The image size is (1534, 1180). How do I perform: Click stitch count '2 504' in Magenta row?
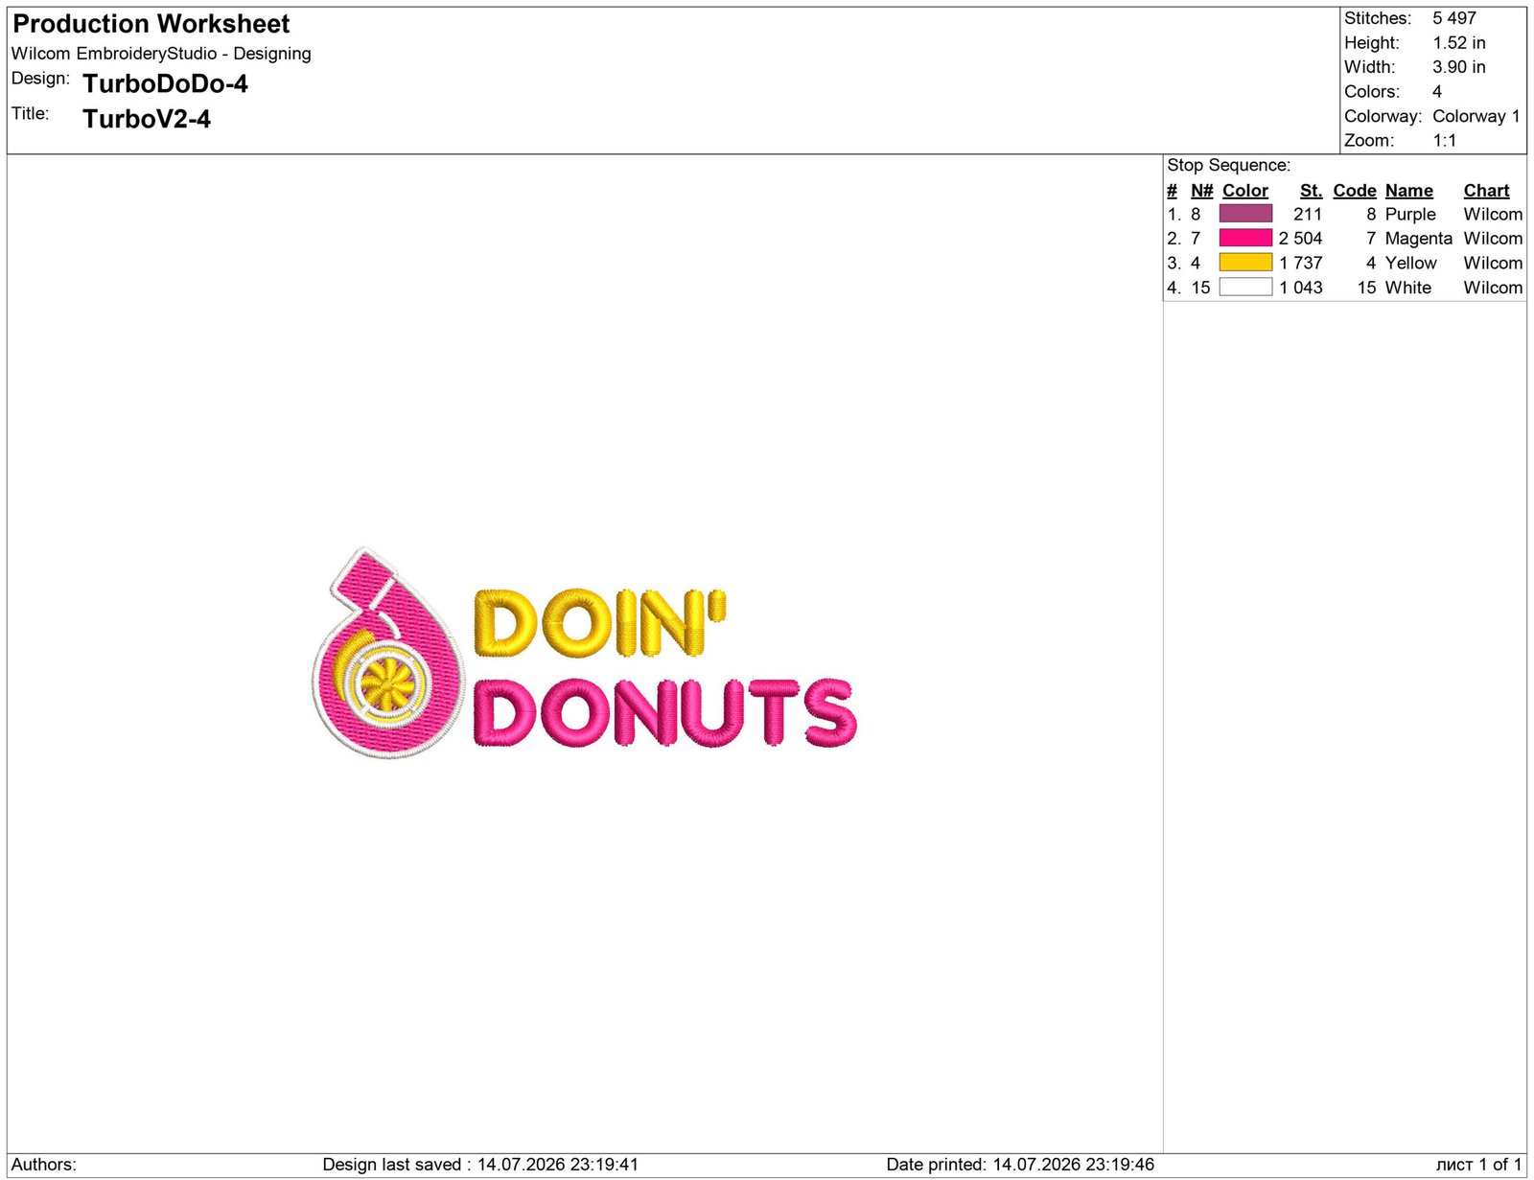pos(1300,239)
